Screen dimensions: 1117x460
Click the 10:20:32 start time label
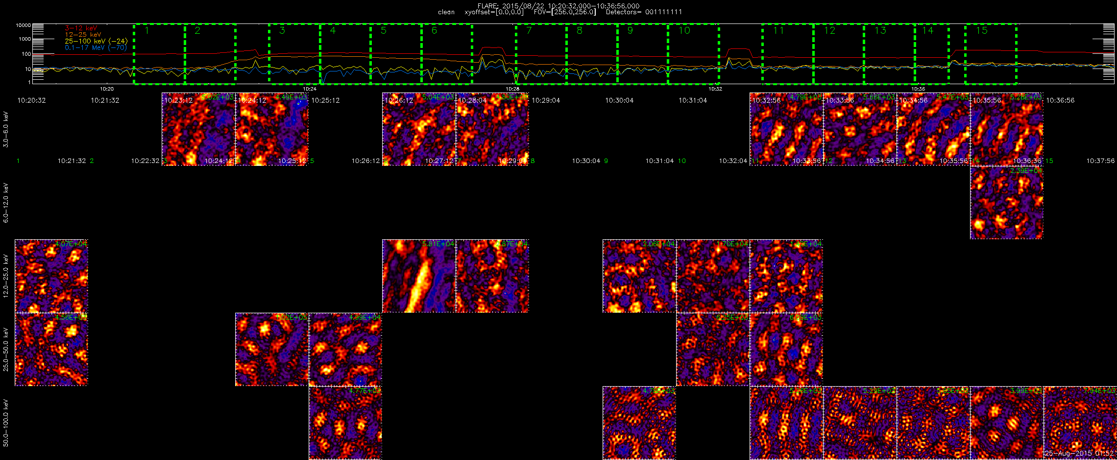pyautogui.click(x=31, y=100)
